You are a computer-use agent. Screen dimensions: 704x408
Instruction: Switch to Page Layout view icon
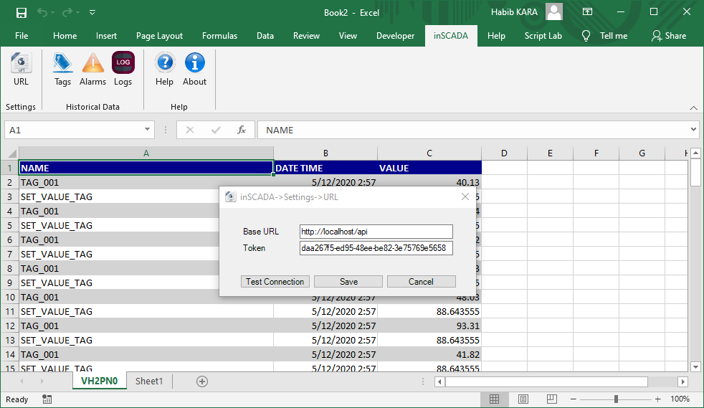click(x=523, y=399)
